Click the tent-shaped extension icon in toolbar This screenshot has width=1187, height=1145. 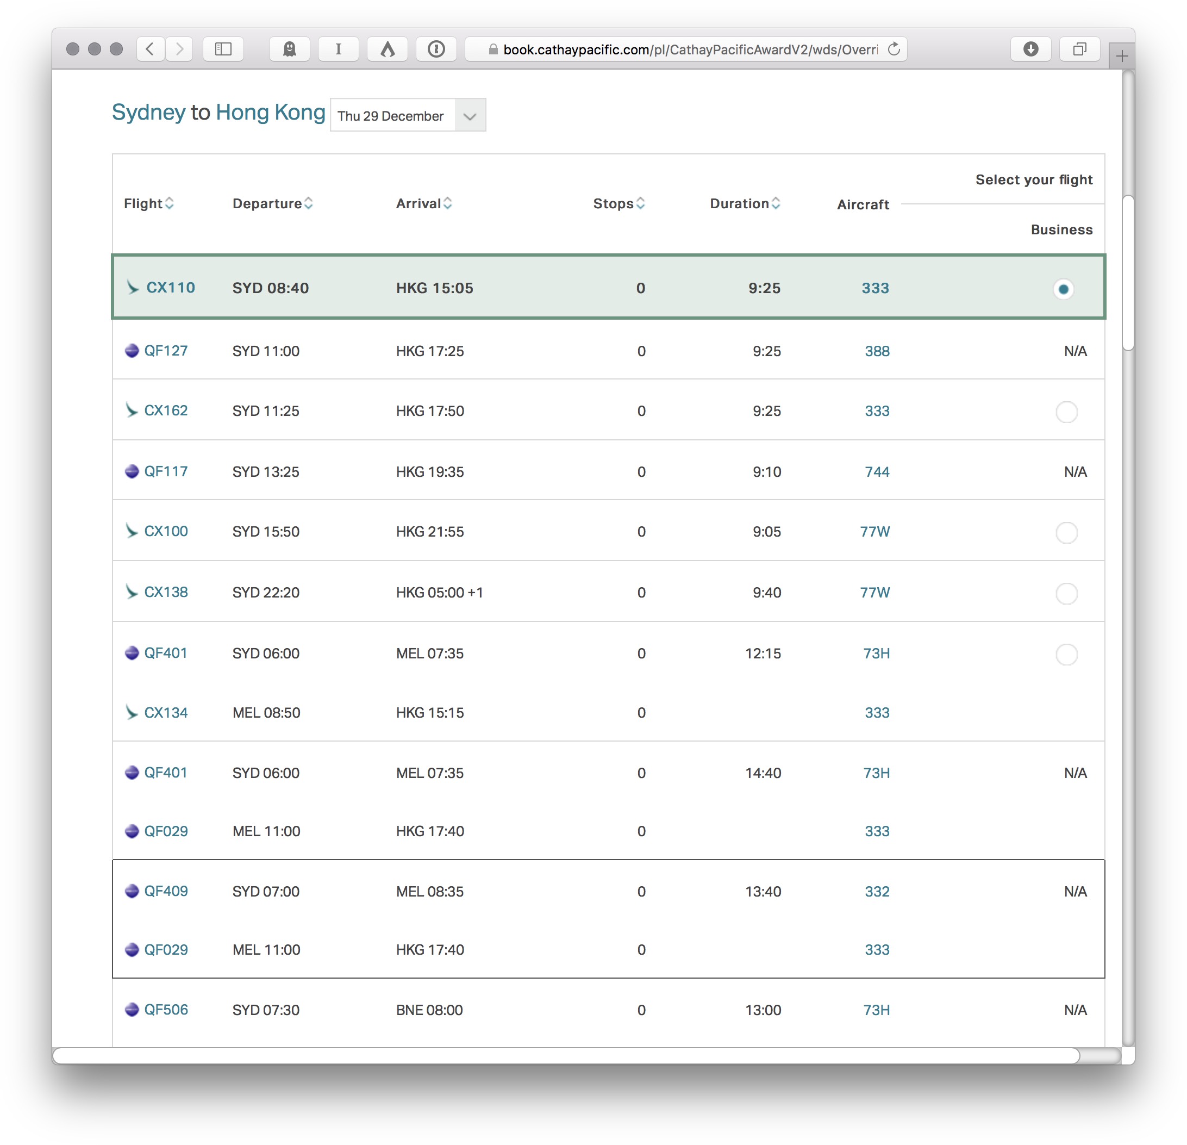pos(388,49)
